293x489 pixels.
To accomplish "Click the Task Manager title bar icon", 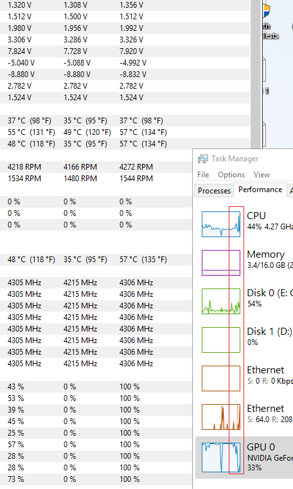I will click(202, 159).
